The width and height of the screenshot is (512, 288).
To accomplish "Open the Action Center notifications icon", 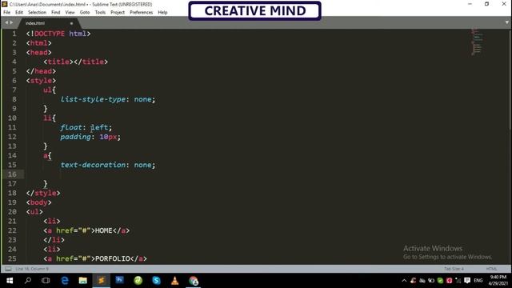I will (x=467, y=281).
